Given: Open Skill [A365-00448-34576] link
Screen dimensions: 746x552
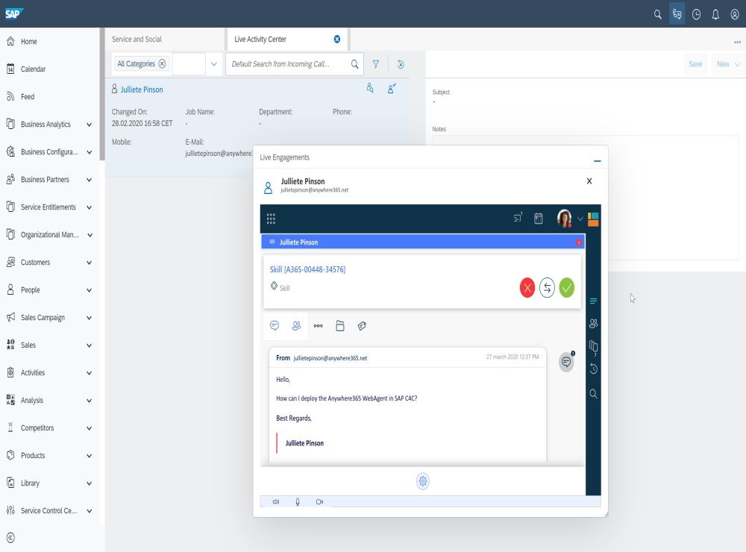Looking at the screenshot, I should click(x=307, y=269).
